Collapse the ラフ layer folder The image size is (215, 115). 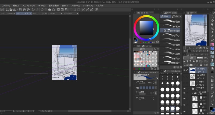(190, 89)
